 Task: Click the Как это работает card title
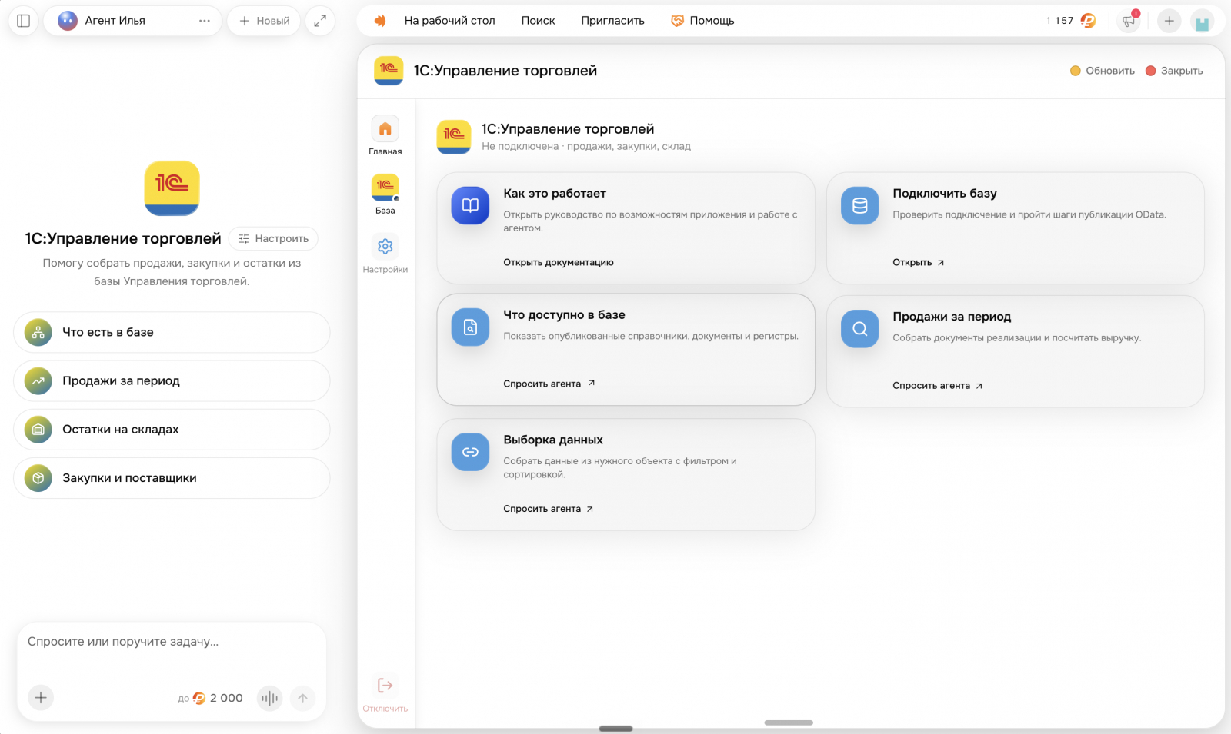555,194
